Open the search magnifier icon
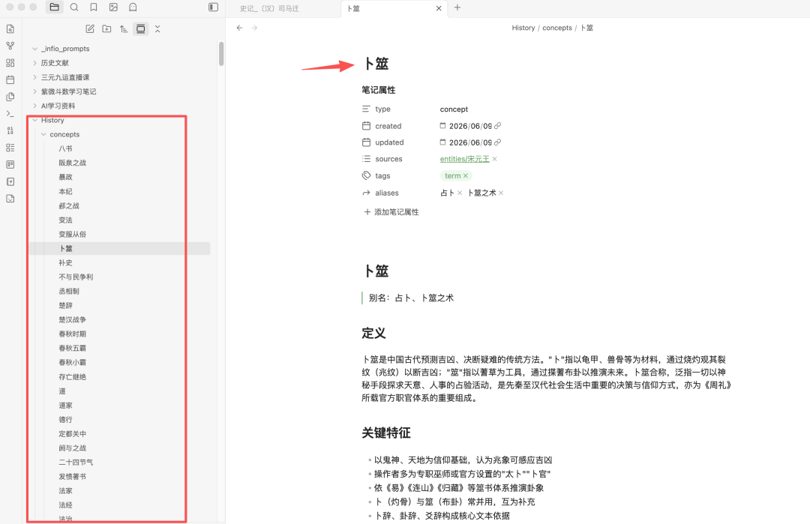Screen dimensions: 810x524 tap(74, 7)
